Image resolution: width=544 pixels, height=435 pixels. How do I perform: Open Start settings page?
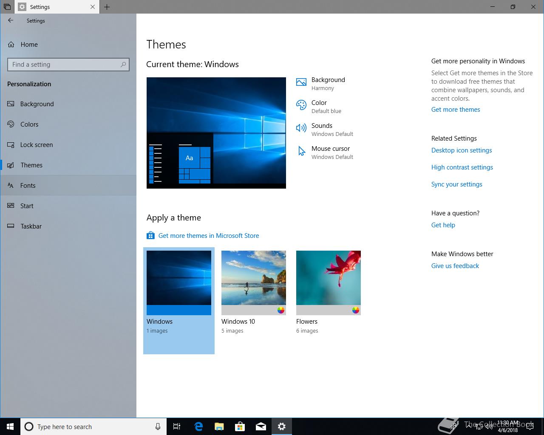[x=68, y=206]
